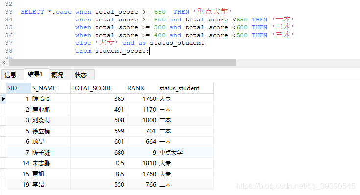Click rank cell 664
Image resolution: width=360 pixels, height=195 pixels.
(142, 142)
